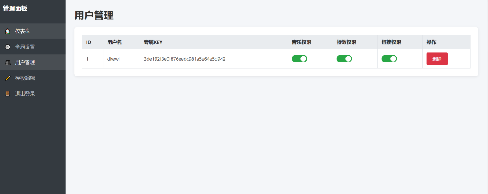Image resolution: width=488 pixels, height=194 pixels.
Task: Choose 退出登录 text to log out
Action: (25, 94)
